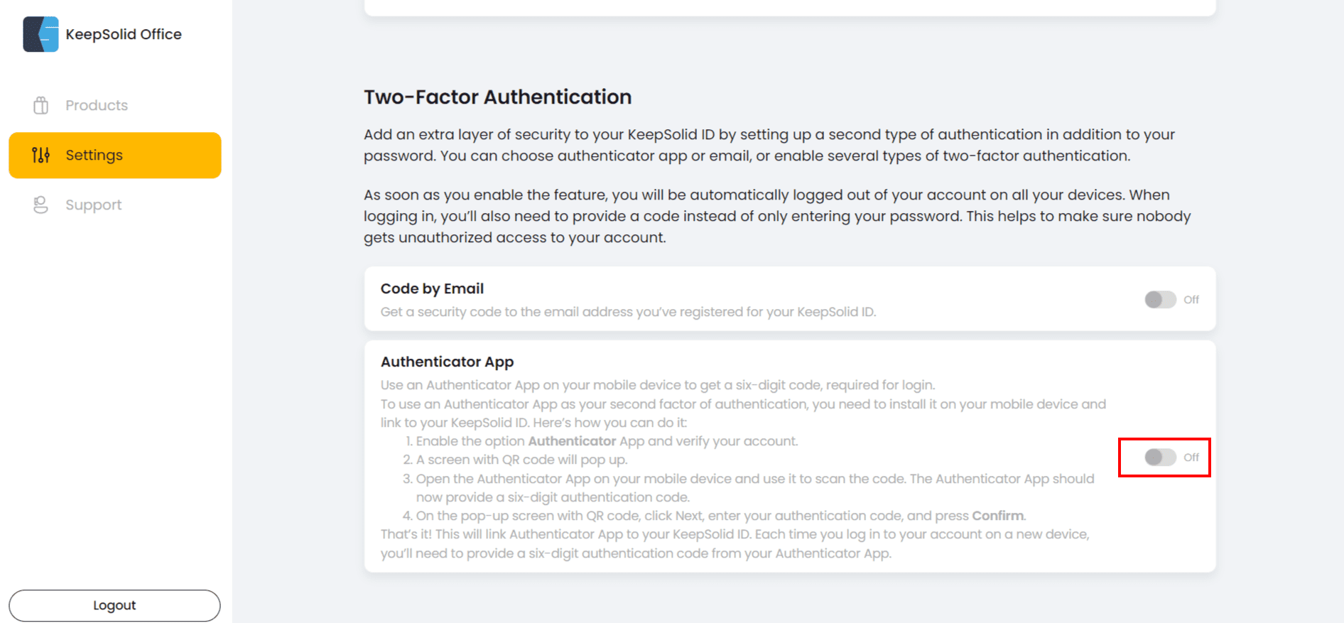
Task: Click the Support agent icon
Action: click(41, 205)
